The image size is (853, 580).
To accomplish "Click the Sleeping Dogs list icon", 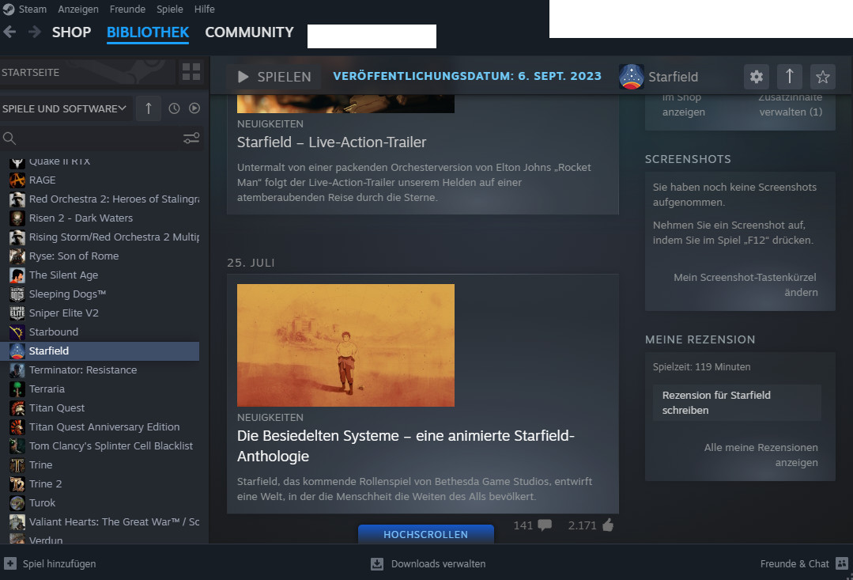I will pyautogui.click(x=17, y=294).
